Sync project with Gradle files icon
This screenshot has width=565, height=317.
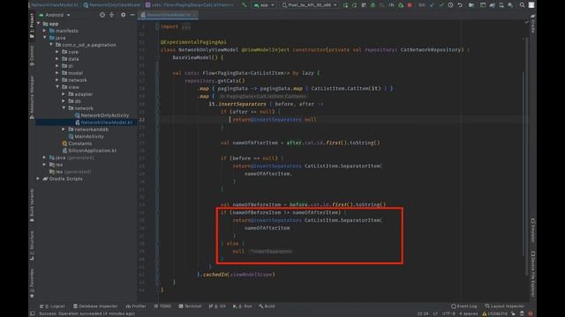[x=493, y=5]
